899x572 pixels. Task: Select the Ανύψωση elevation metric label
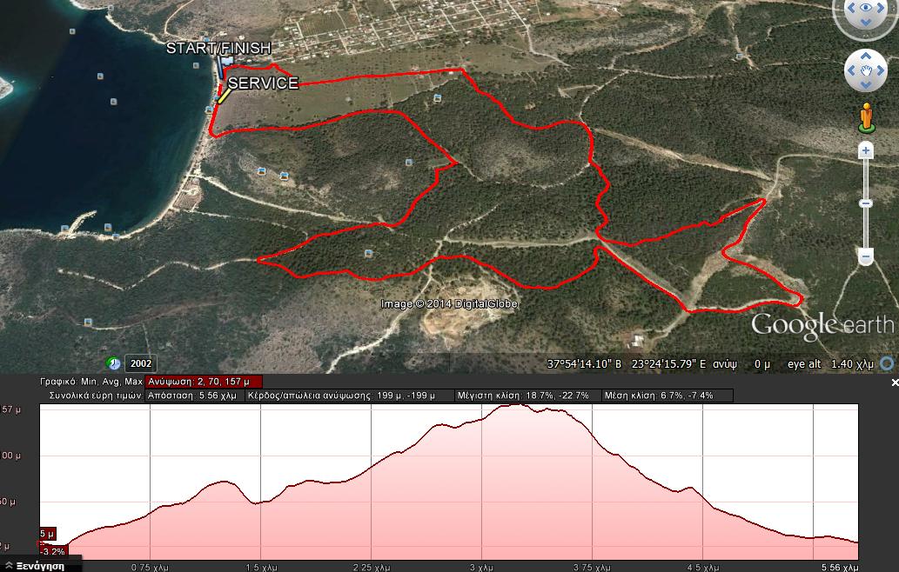pyautogui.click(x=203, y=382)
